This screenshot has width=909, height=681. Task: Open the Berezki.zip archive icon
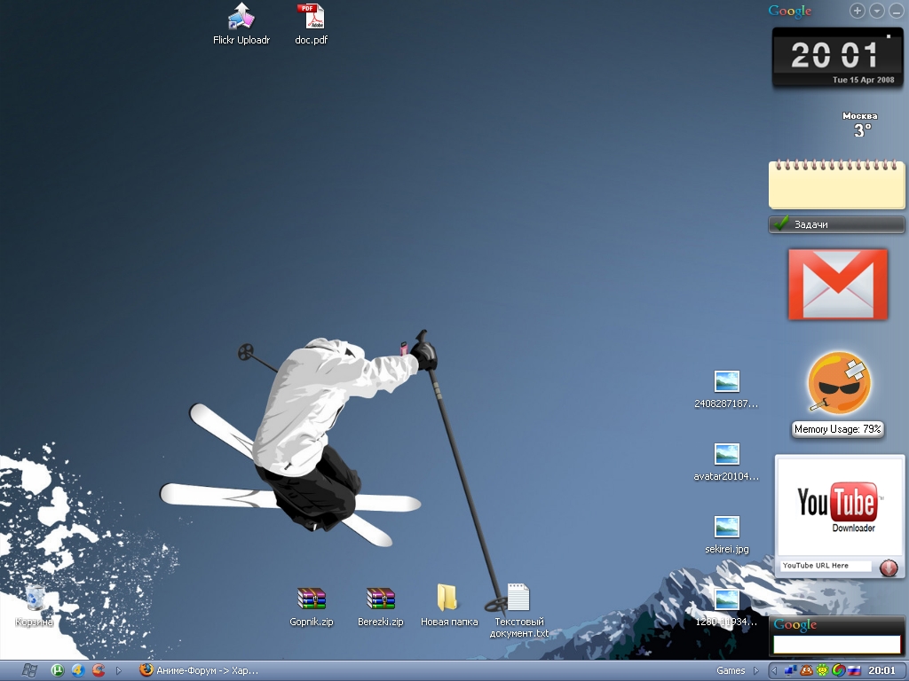click(x=380, y=599)
